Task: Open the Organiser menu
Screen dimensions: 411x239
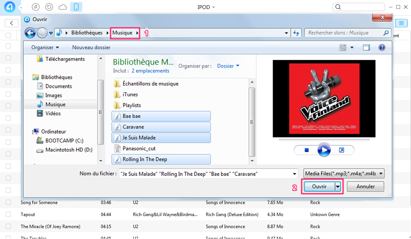Action: (x=45, y=47)
